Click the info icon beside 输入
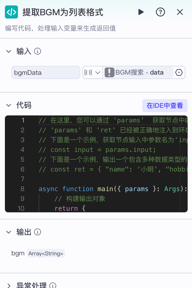Viewport: 192px width, 288px height. 38,51
